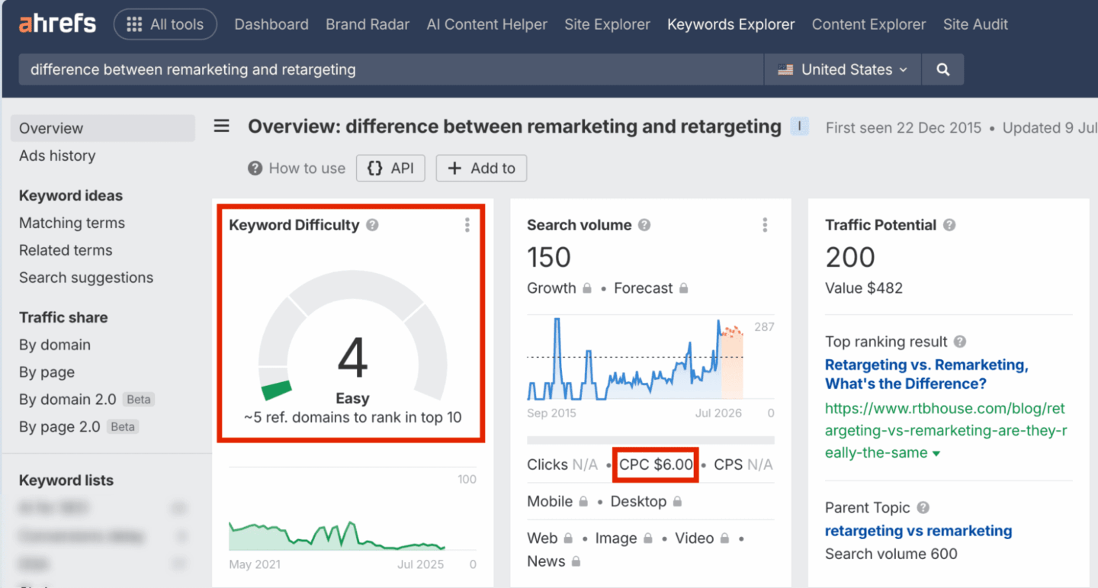Open the All tools grid menu
The height and width of the screenshot is (588, 1098).
(165, 24)
